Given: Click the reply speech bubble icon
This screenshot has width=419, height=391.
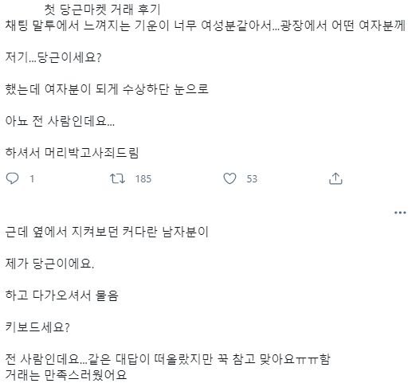Looking at the screenshot, I should tap(12, 178).
